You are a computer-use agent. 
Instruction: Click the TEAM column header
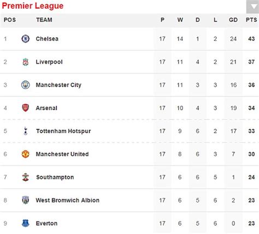click(x=44, y=20)
